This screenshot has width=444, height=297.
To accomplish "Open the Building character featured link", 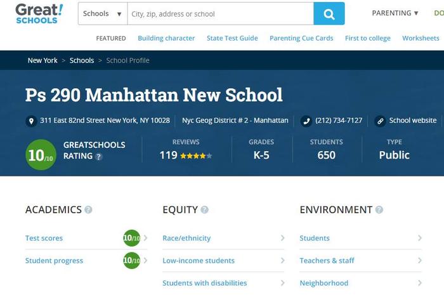I will [166, 38].
